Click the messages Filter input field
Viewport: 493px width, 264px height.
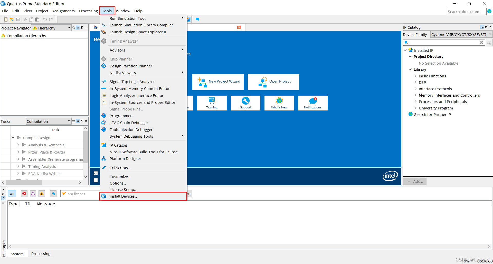(80, 194)
